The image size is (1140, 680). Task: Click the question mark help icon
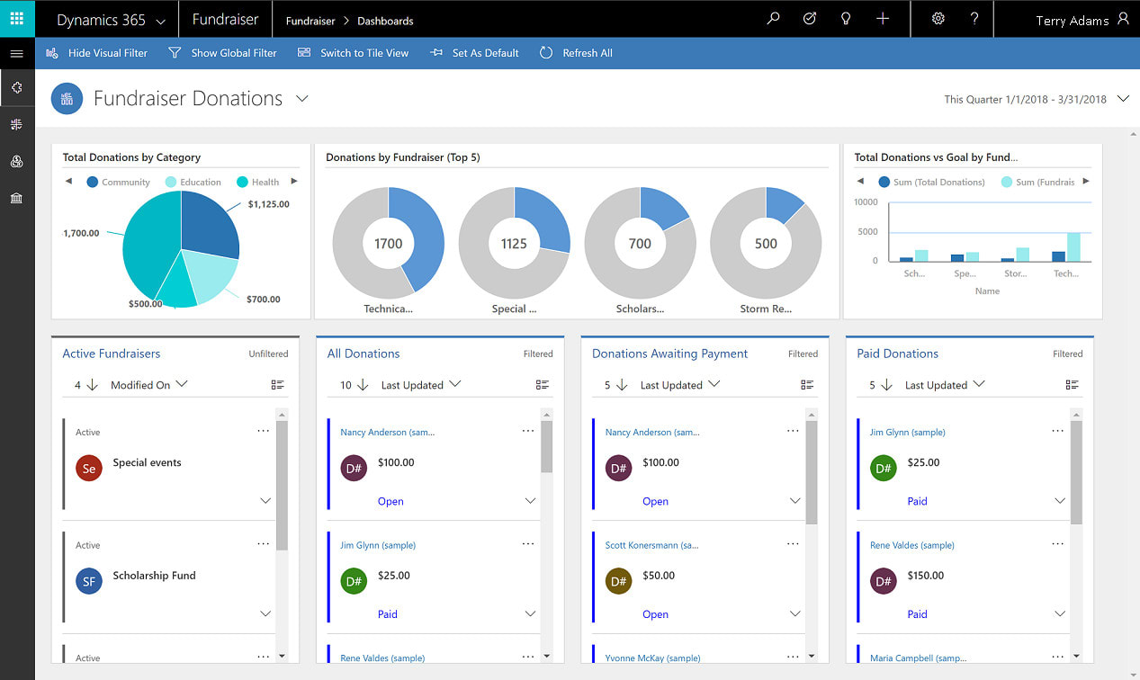[974, 19]
